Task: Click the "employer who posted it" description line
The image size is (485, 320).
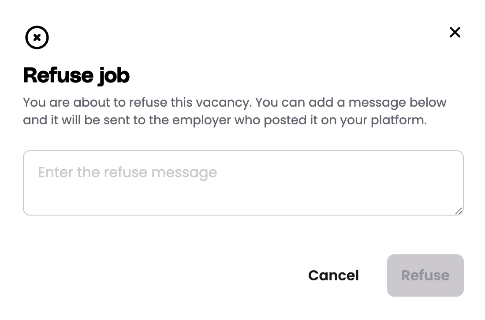Action: 225,120
